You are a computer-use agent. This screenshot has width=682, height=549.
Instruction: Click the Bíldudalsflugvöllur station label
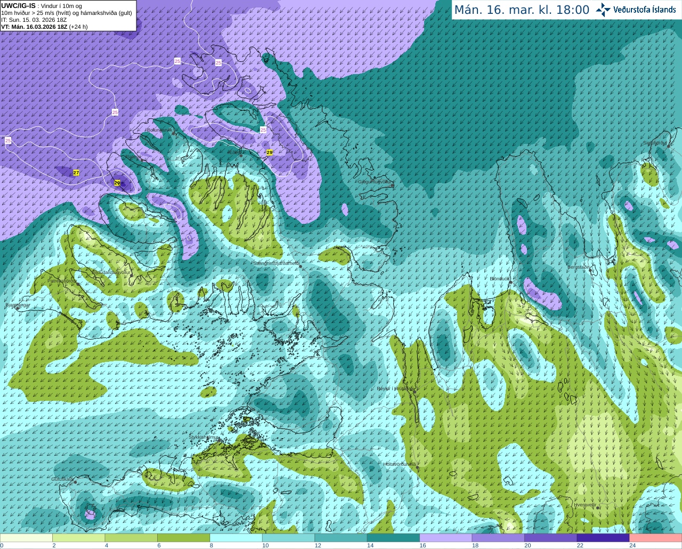tap(111, 272)
